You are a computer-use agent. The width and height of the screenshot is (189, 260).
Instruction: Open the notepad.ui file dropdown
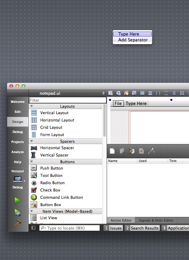click(x=103, y=93)
